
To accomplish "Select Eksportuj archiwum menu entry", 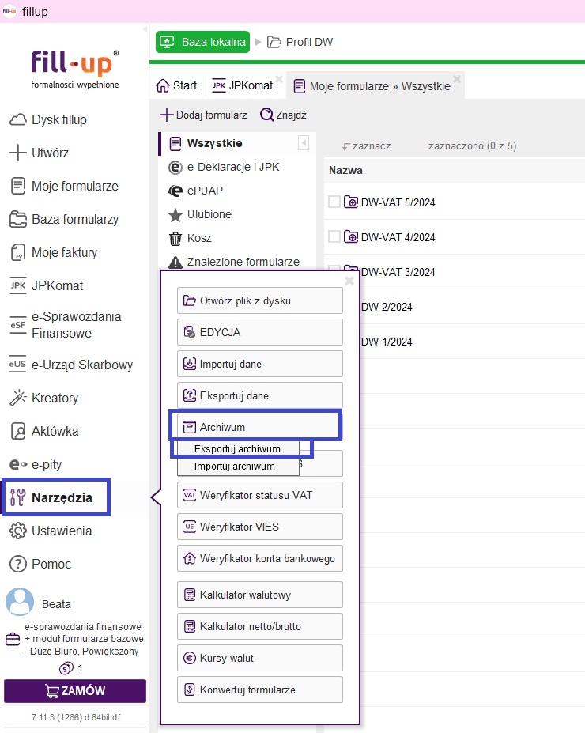I will click(237, 448).
